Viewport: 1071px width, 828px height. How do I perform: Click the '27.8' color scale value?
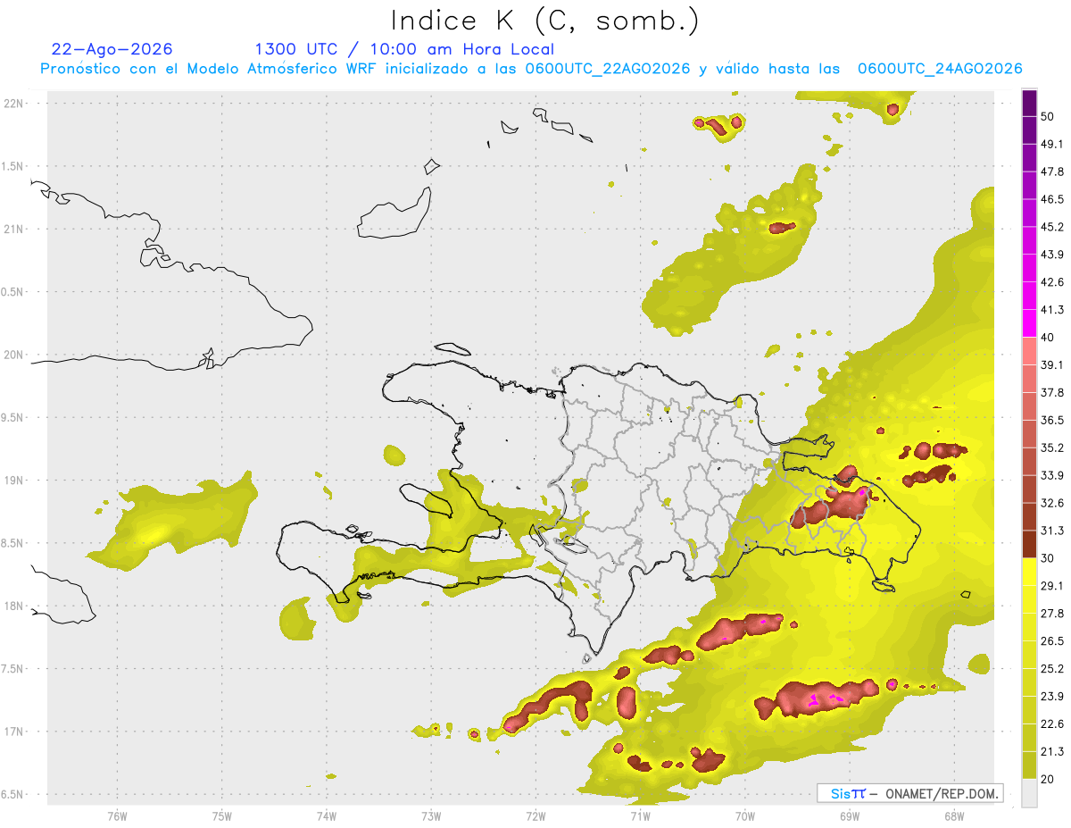(1053, 614)
